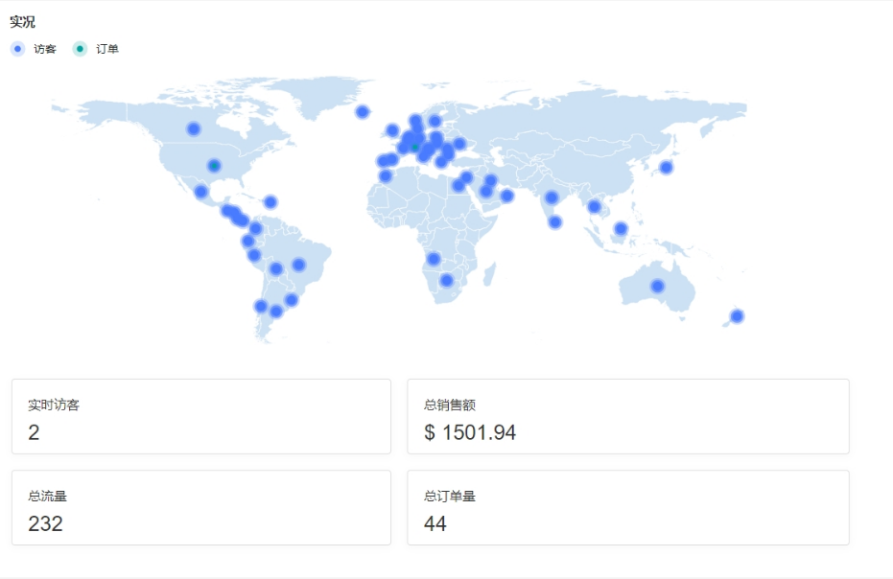This screenshot has width=893, height=579.
Task: Click the visitor marker in Morocco
Action: point(386,176)
